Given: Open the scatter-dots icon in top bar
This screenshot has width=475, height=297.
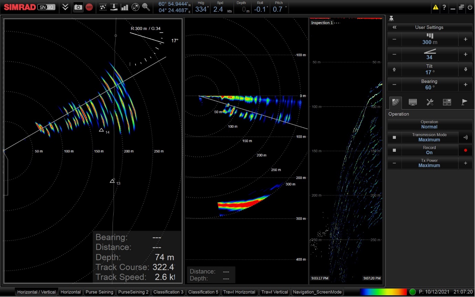Looking at the screenshot, I should [103, 7].
